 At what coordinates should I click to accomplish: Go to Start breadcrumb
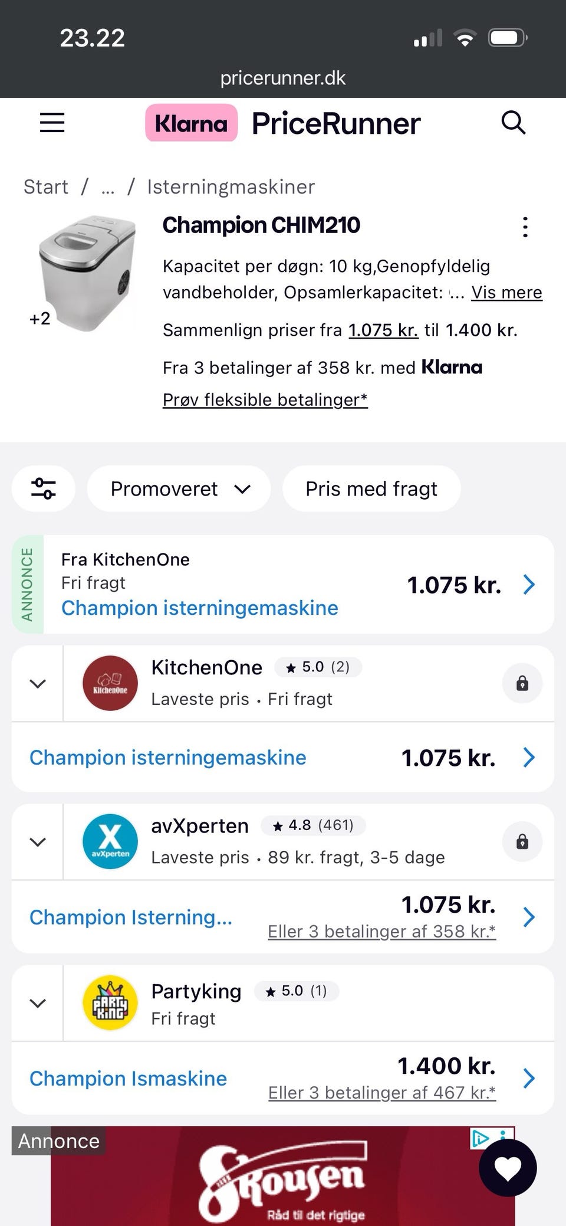click(x=46, y=186)
